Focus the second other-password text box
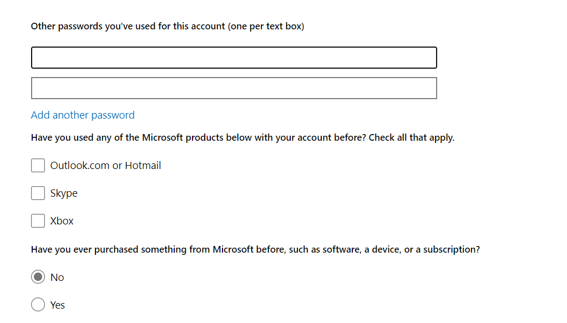This screenshot has width=567, height=323. (x=234, y=88)
